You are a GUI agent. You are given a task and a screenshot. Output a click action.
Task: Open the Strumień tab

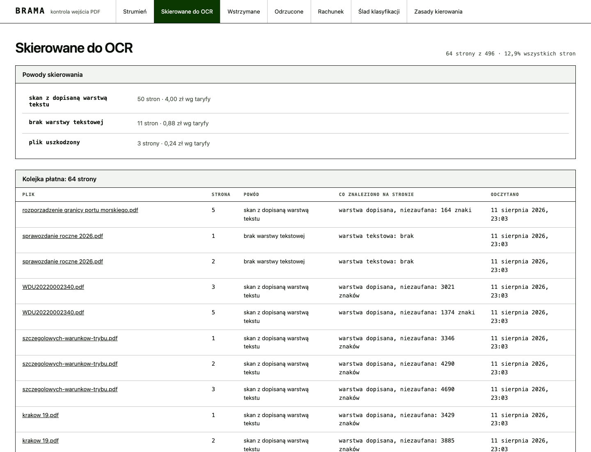[135, 12]
